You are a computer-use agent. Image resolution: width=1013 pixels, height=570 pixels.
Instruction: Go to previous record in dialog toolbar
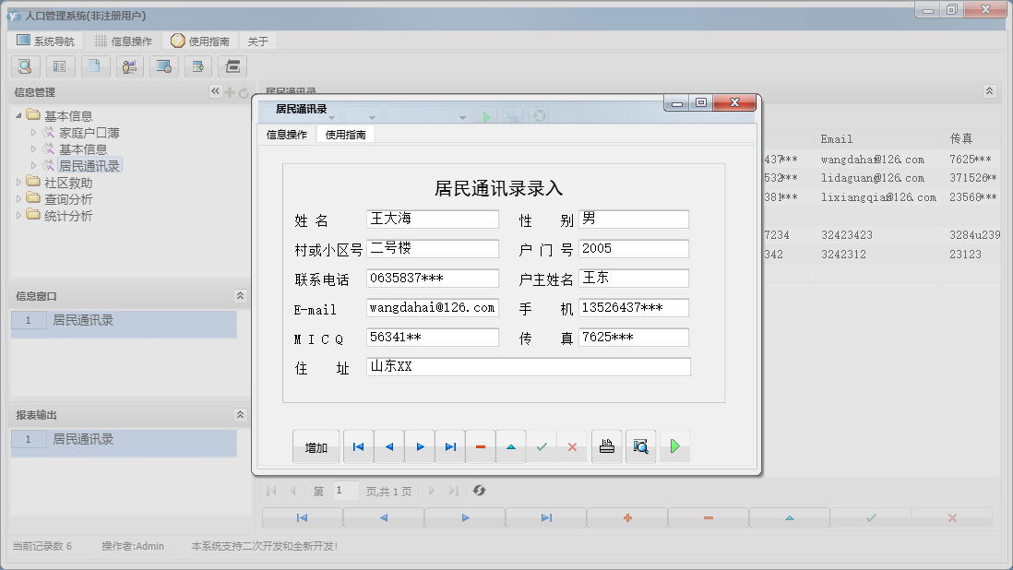388,447
